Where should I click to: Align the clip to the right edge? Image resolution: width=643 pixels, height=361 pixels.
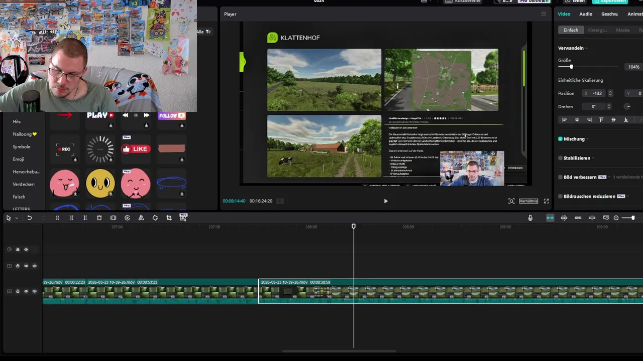(x=589, y=120)
